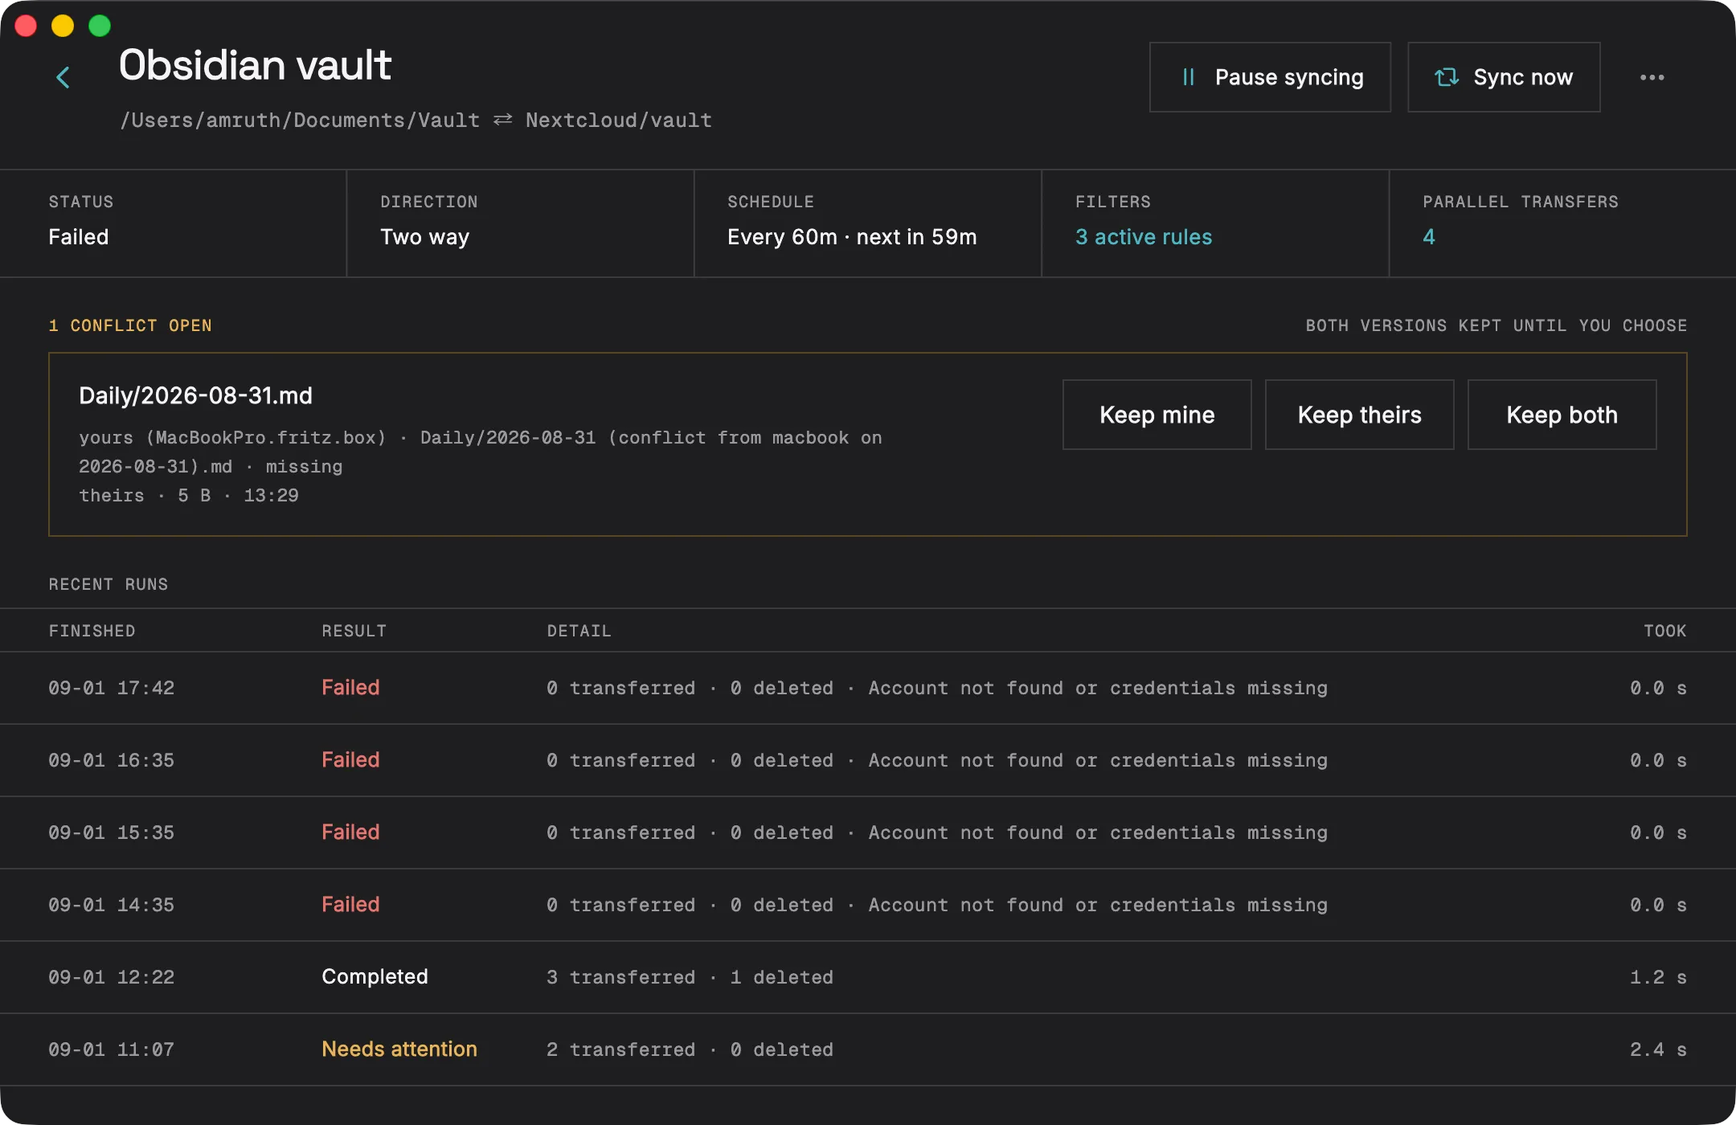Image resolution: width=1736 pixels, height=1125 pixels.
Task: Open the three-dot more options menu
Action: [x=1652, y=77]
